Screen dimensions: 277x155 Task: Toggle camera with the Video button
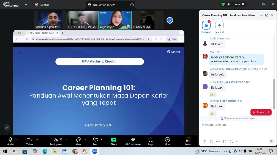coord(29,141)
